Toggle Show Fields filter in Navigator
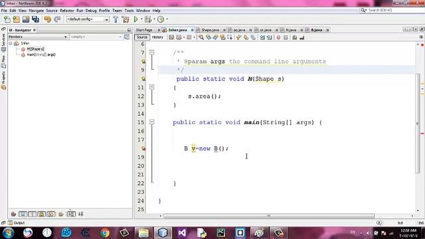The height and width of the screenshot is (239, 425). pyautogui.click(x=23, y=214)
